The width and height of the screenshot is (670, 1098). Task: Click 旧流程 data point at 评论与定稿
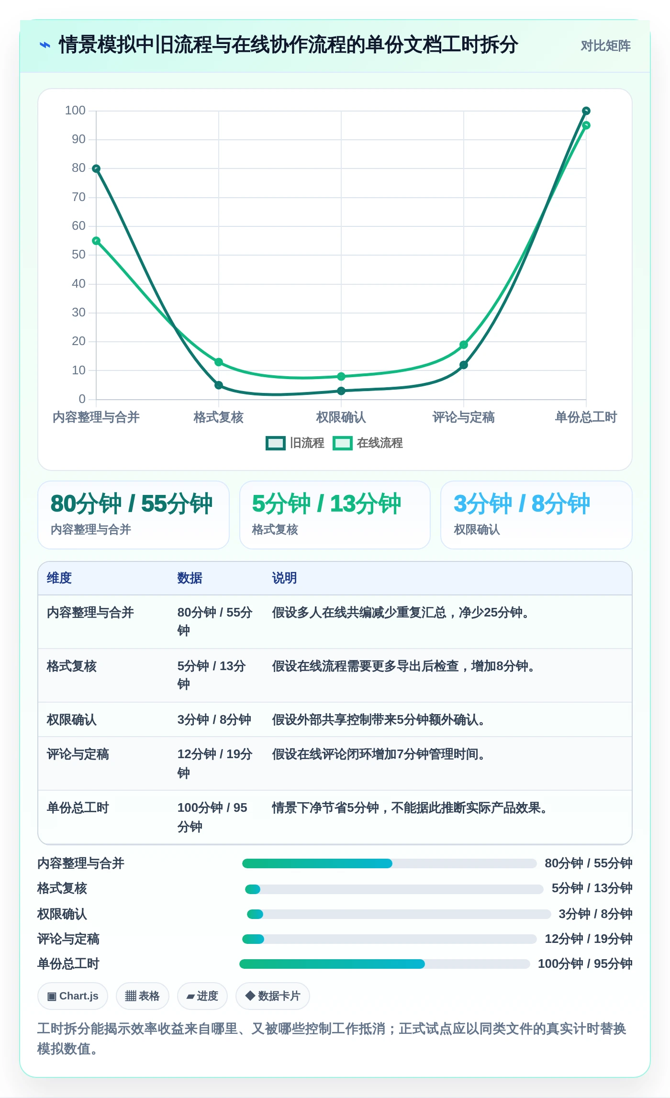tap(463, 365)
